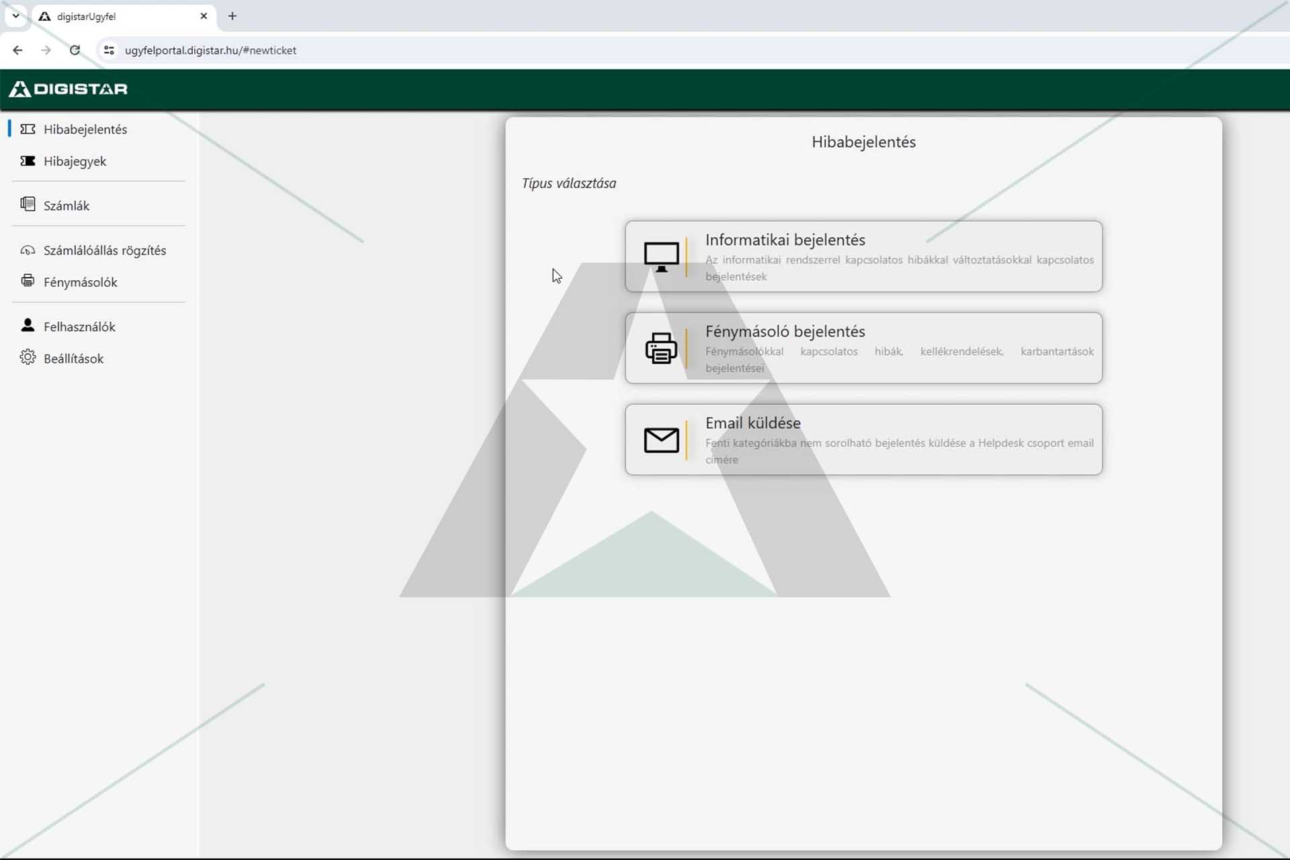
Task: Open the tab search dropdown arrow
Action: tap(15, 16)
